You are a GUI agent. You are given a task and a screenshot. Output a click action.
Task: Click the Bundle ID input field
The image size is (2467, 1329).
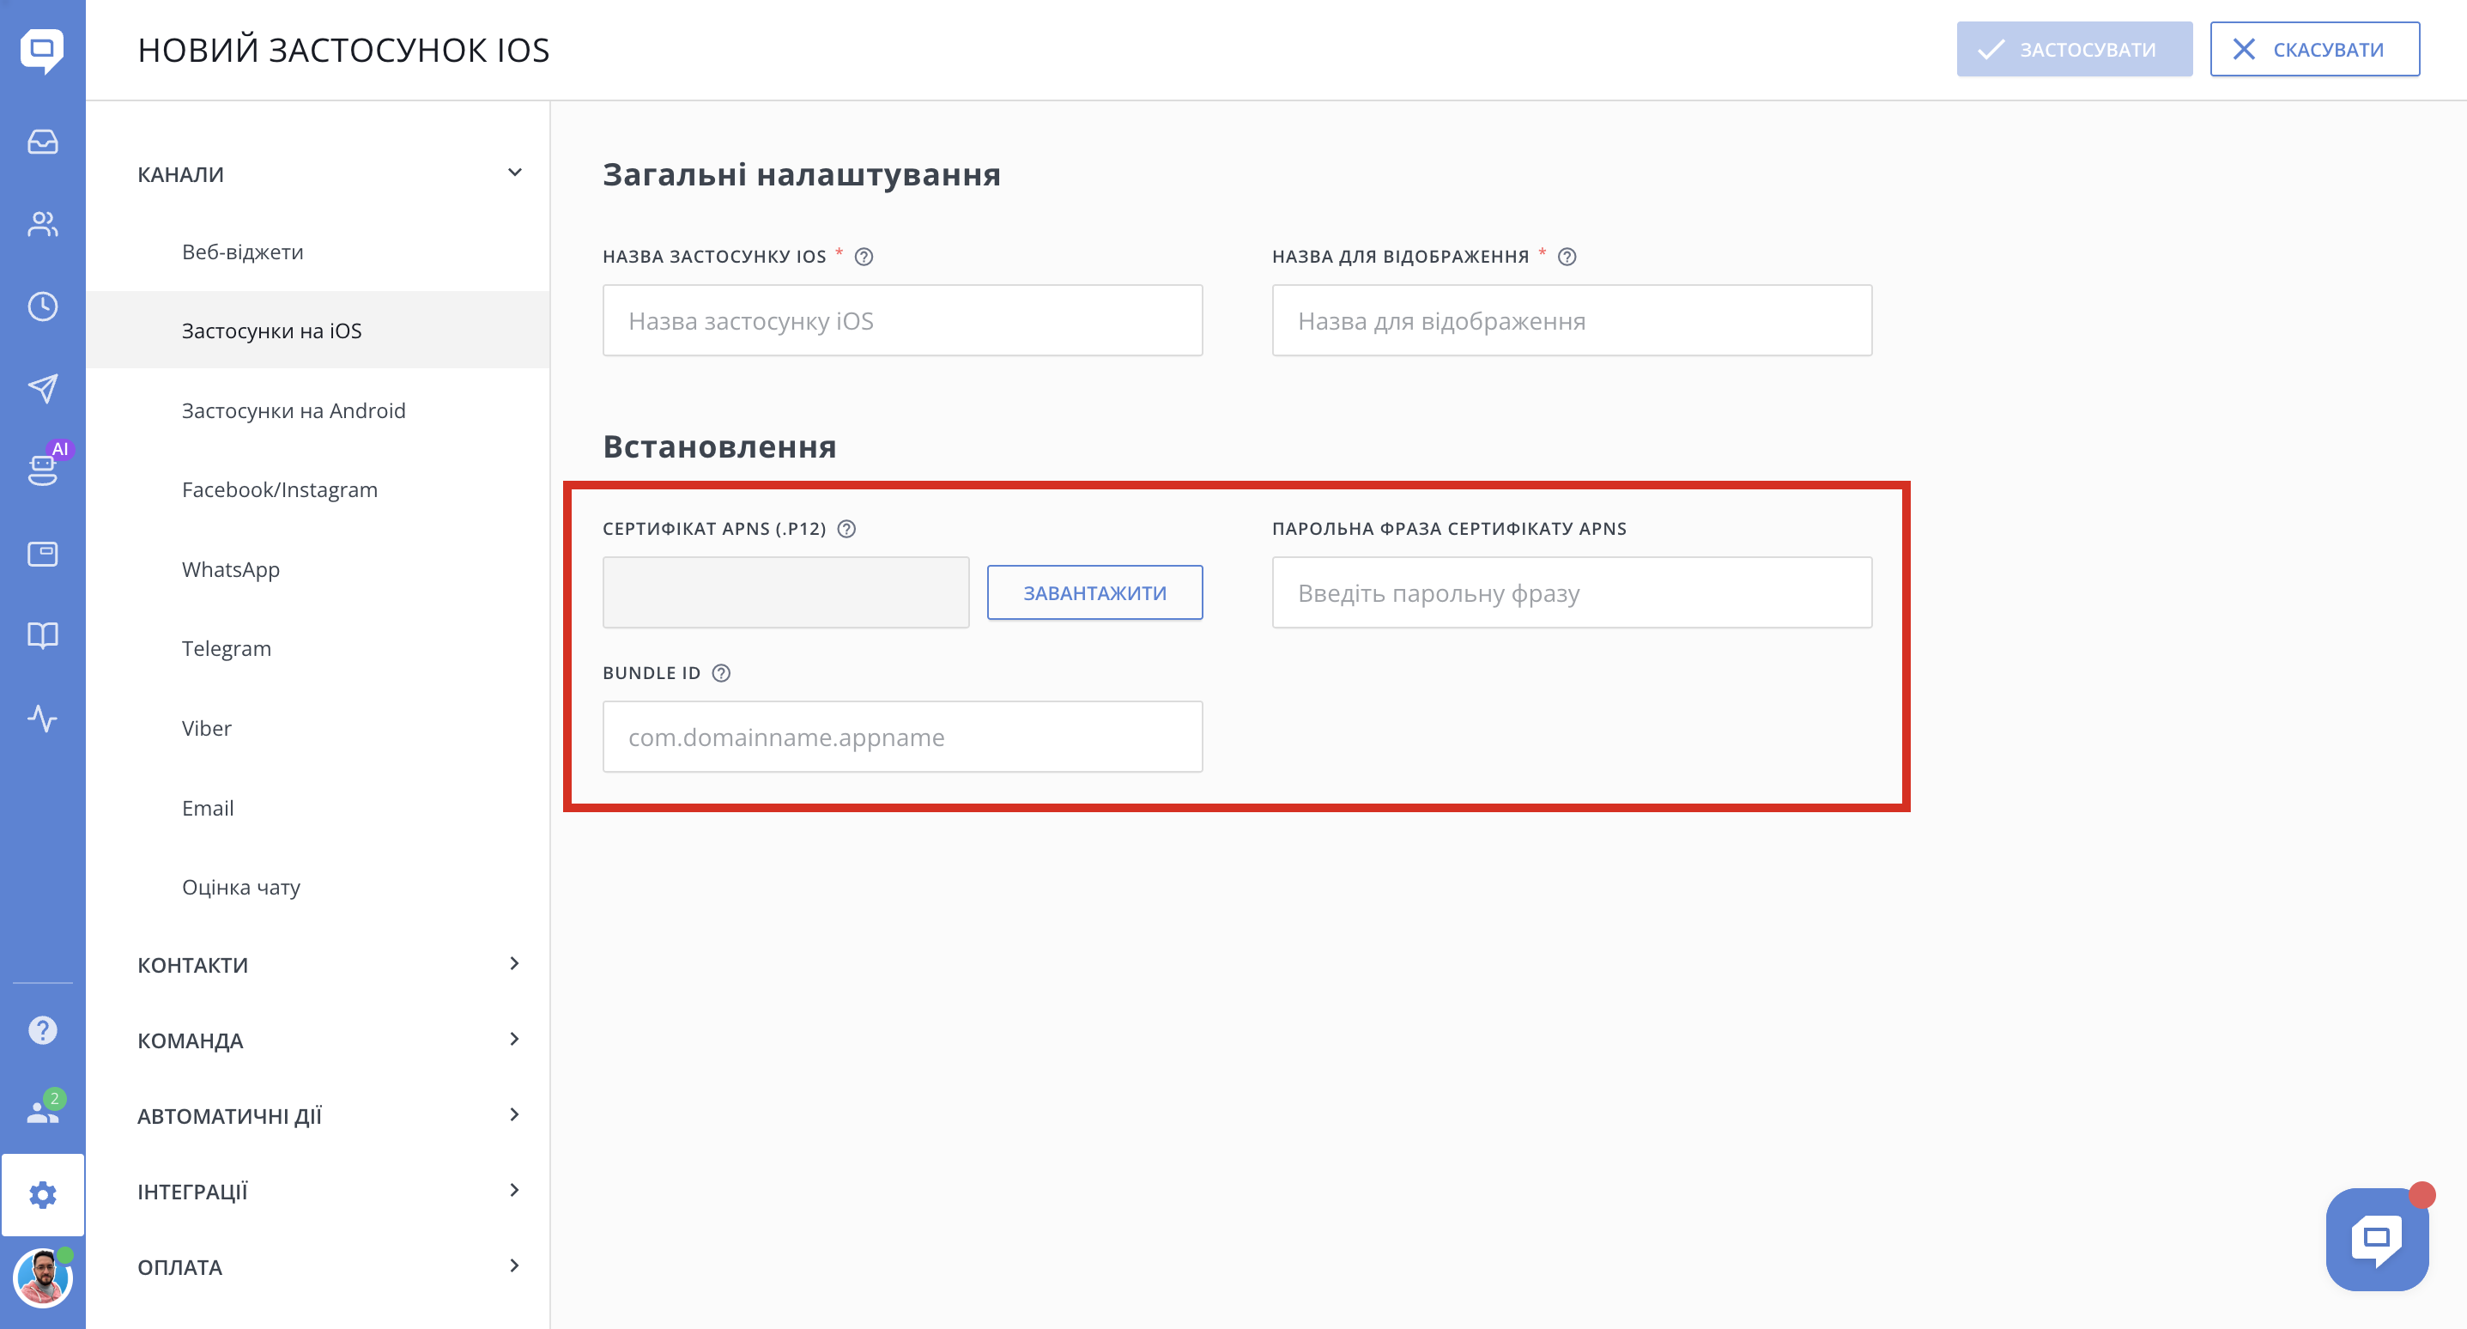tap(901, 737)
